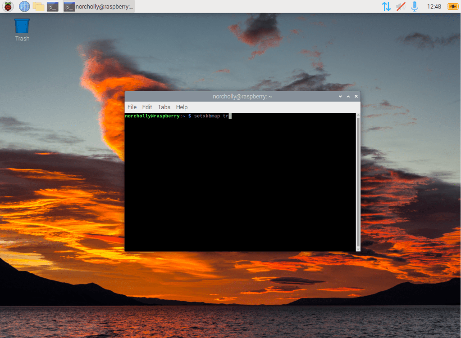The image size is (461, 338).
Task: Click the terminal's vertical scrollbar
Action: click(358, 180)
